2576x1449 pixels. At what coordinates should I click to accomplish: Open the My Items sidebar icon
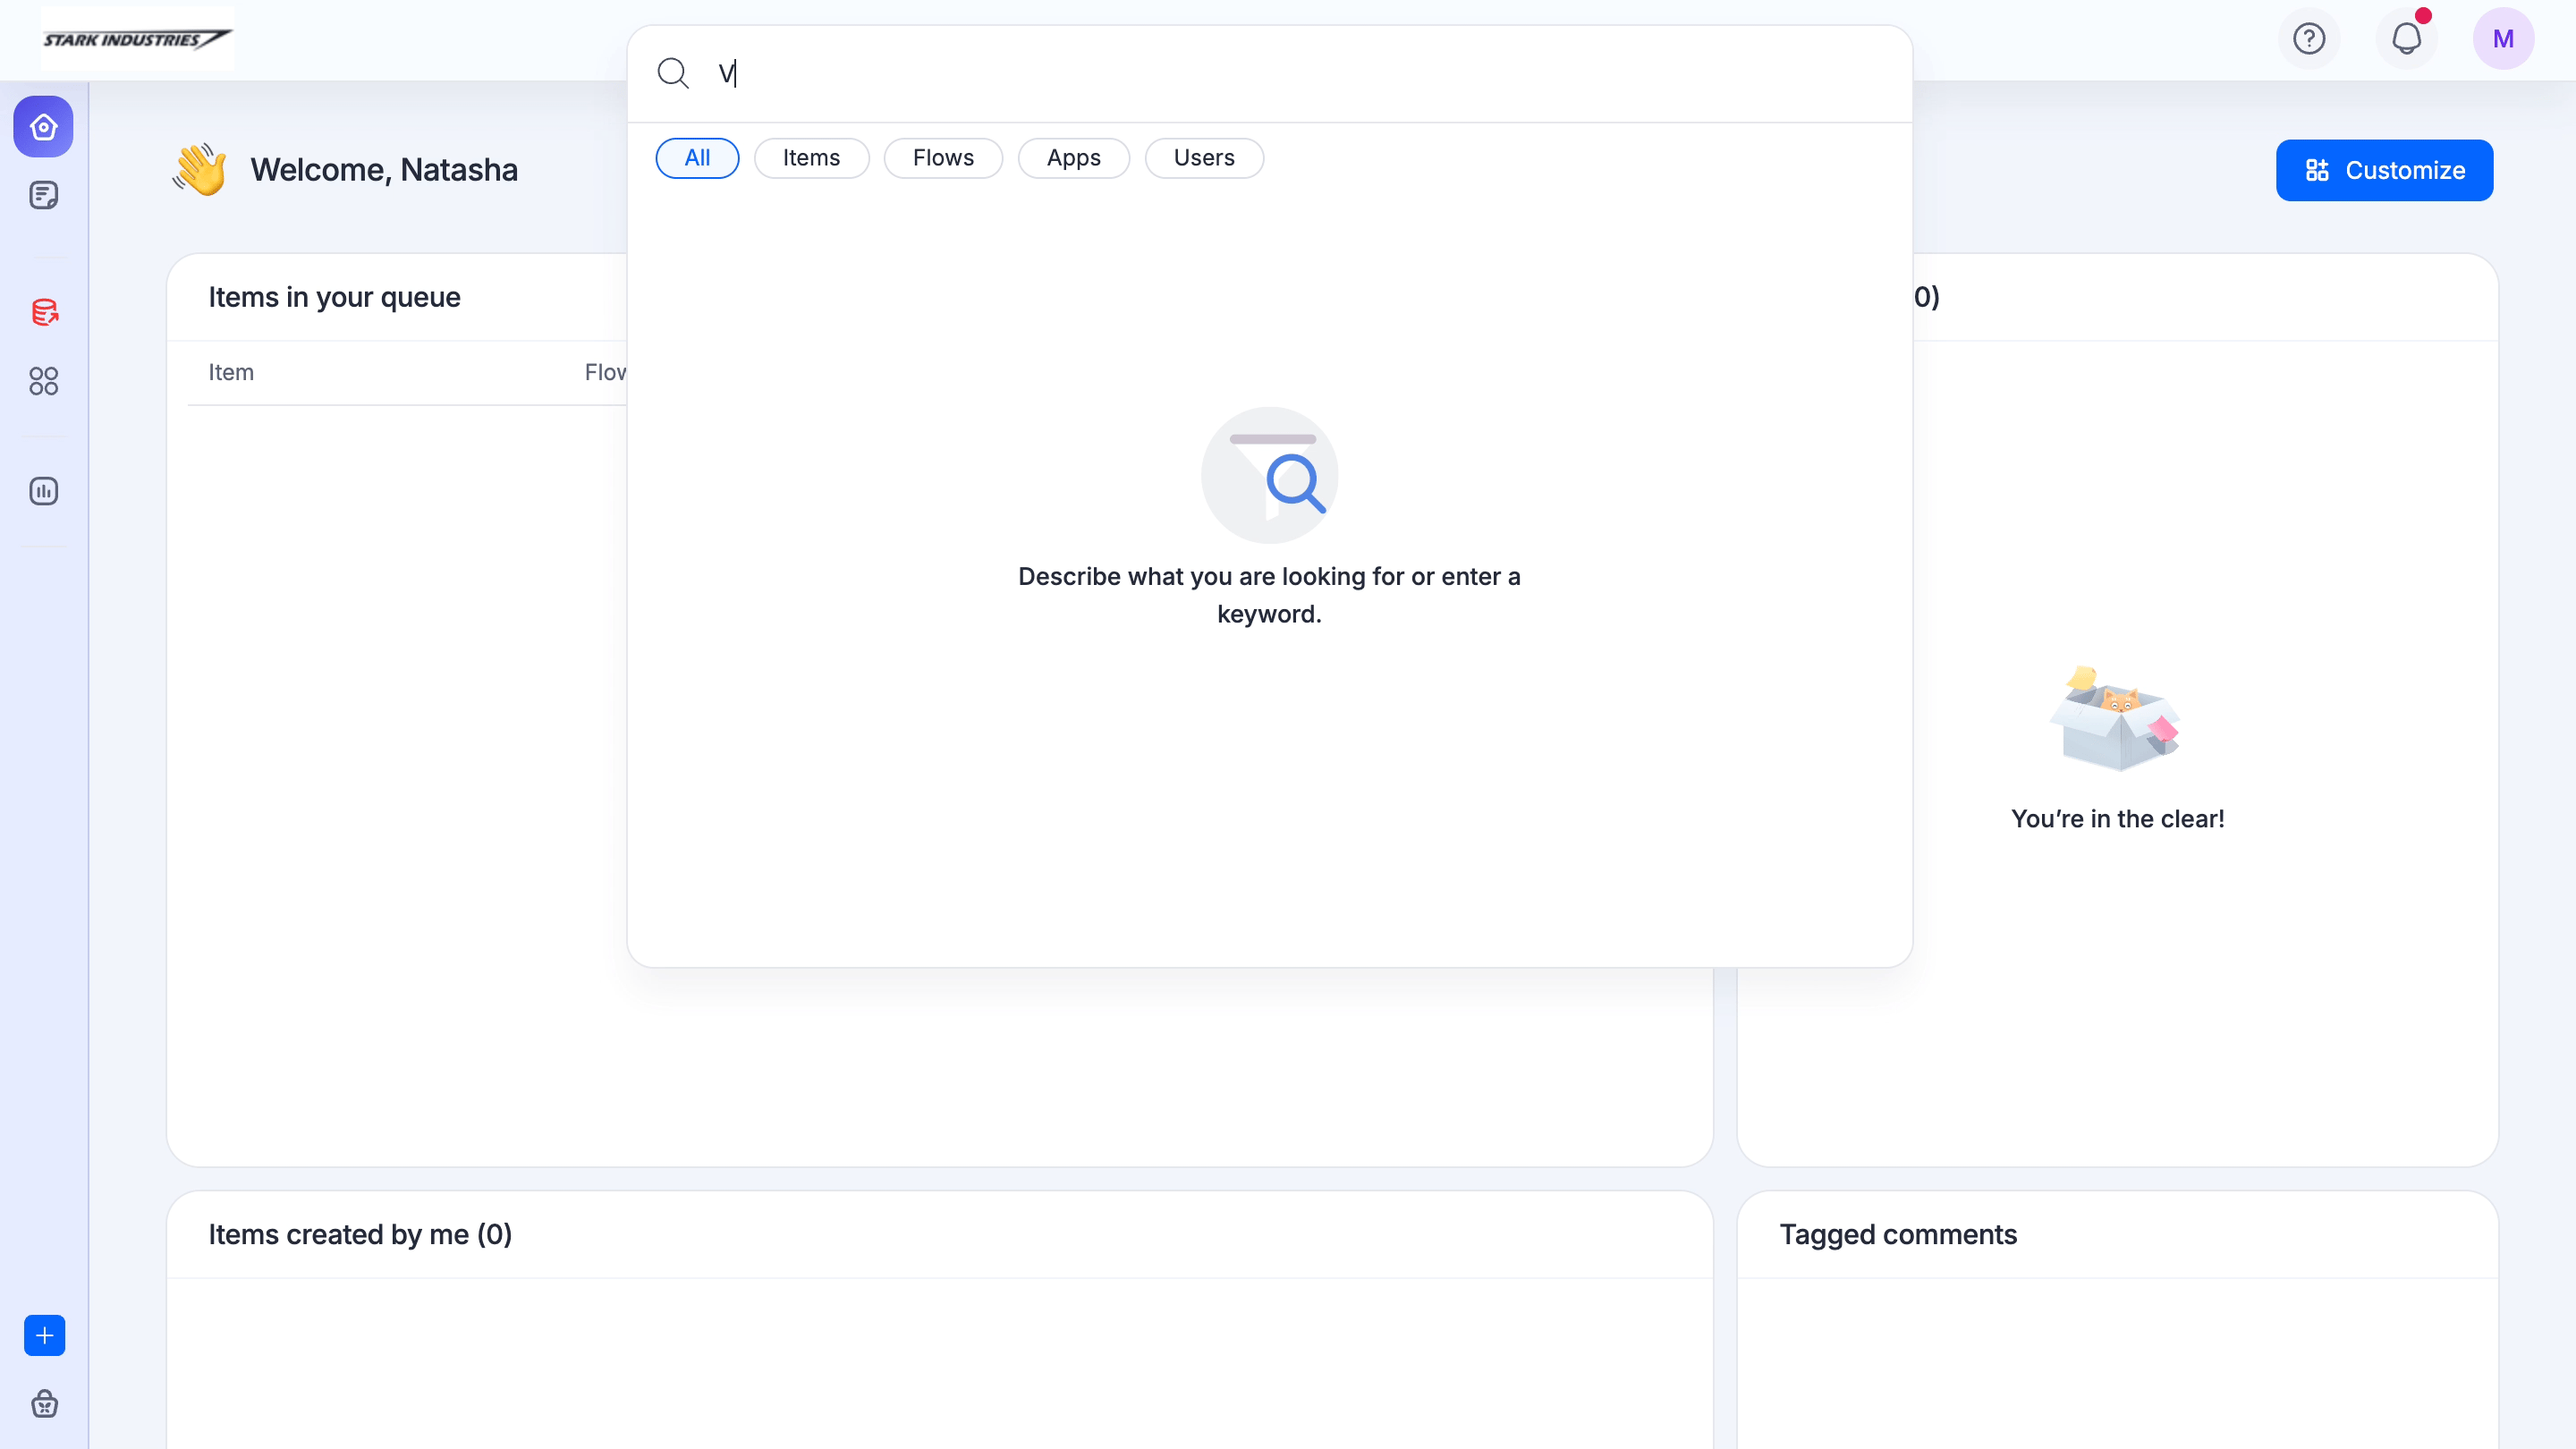[x=43, y=195]
